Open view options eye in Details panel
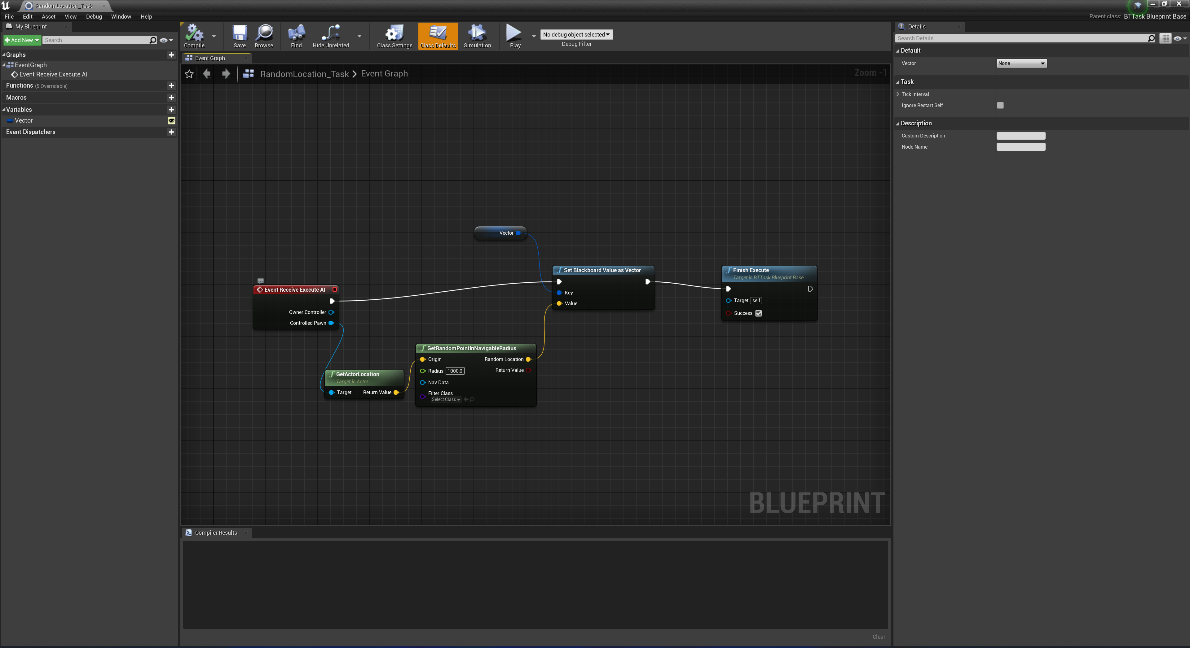The width and height of the screenshot is (1190, 648). (1179, 38)
